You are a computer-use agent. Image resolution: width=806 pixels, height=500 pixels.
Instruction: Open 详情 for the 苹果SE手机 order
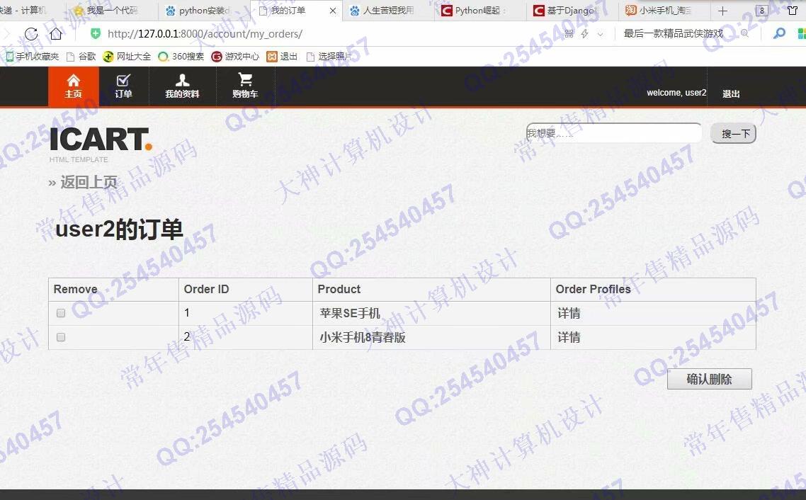pos(569,314)
